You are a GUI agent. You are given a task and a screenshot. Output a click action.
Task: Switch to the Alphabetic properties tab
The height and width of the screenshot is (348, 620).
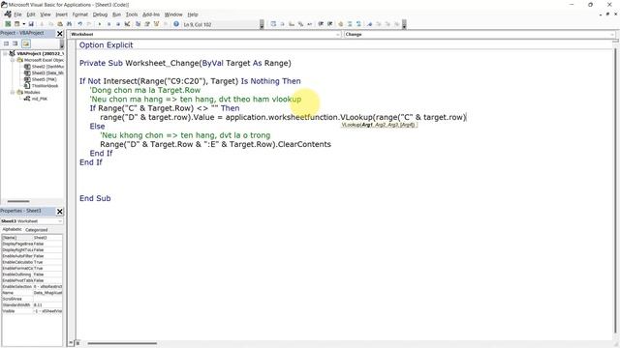(12, 229)
